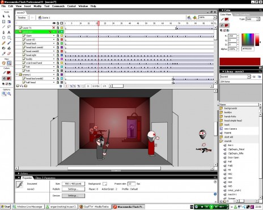Collapse the Color panel
This screenshot has width=263, height=210.
click(x=223, y=10)
